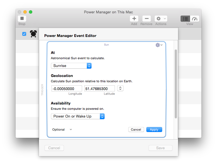217x162 pixels.
Task: Open the geolocation presets stepper
Action: point(120,88)
